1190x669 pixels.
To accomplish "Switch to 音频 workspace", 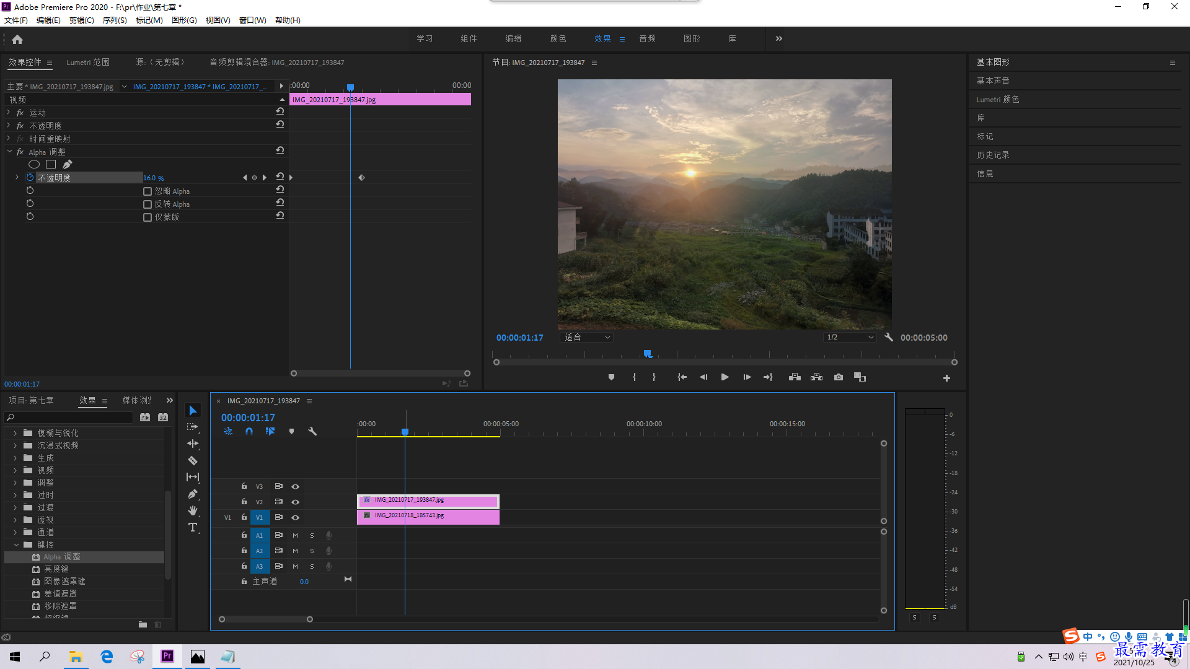I will click(648, 38).
